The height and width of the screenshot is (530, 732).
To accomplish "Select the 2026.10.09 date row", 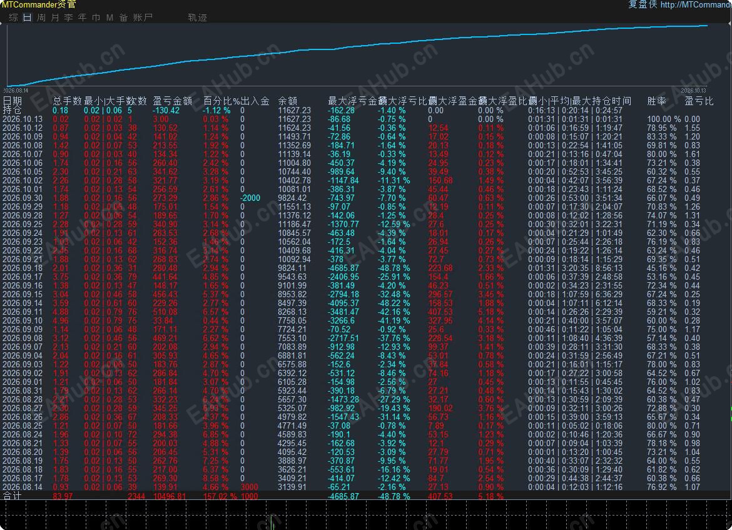I will tap(23, 137).
